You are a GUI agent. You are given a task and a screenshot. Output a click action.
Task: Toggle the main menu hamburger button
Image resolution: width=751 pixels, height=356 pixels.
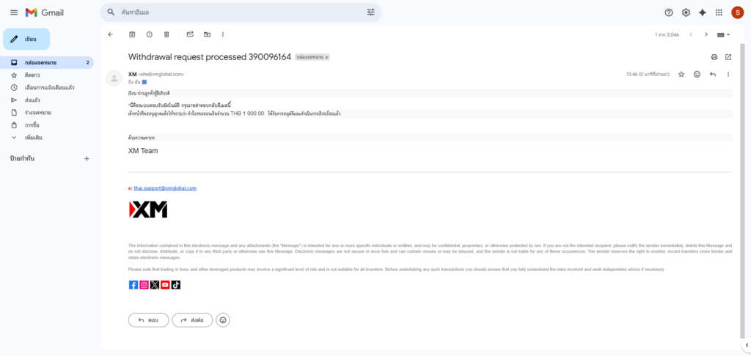[13, 12]
